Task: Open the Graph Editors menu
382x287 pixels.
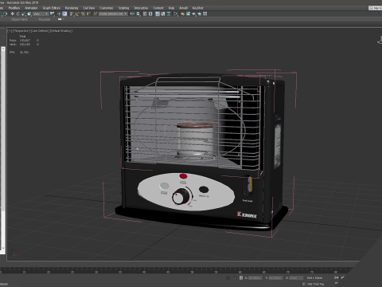Action: point(52,8)
